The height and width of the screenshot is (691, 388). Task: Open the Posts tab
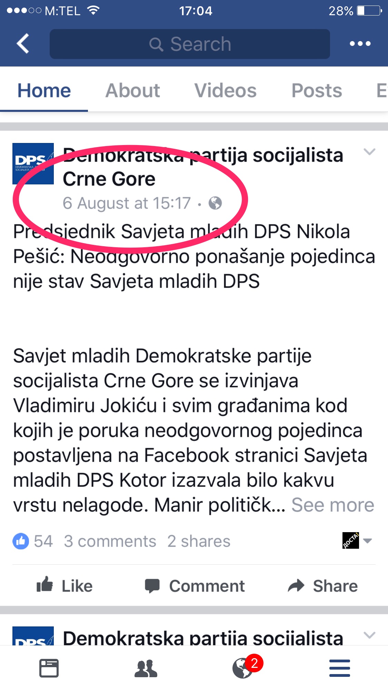tap(317, 90)
